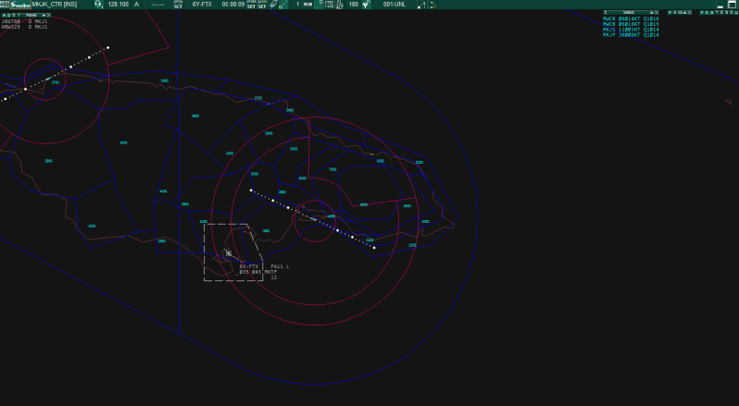Image resolution: width=739 pixels, height=406 pixels.
Task: Click the distance measuring tool icon after QUICK SET
Action: tap(274, 5)
